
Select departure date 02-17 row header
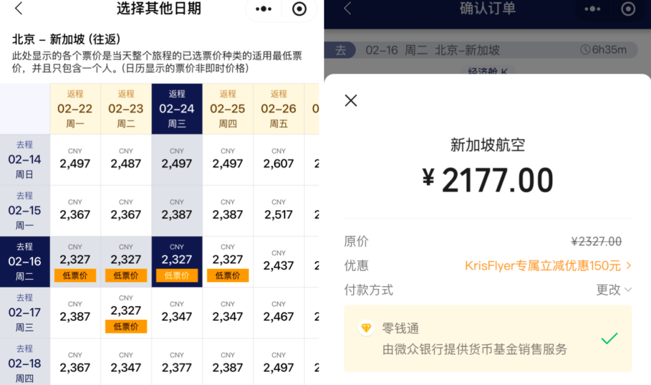[25, 313]
